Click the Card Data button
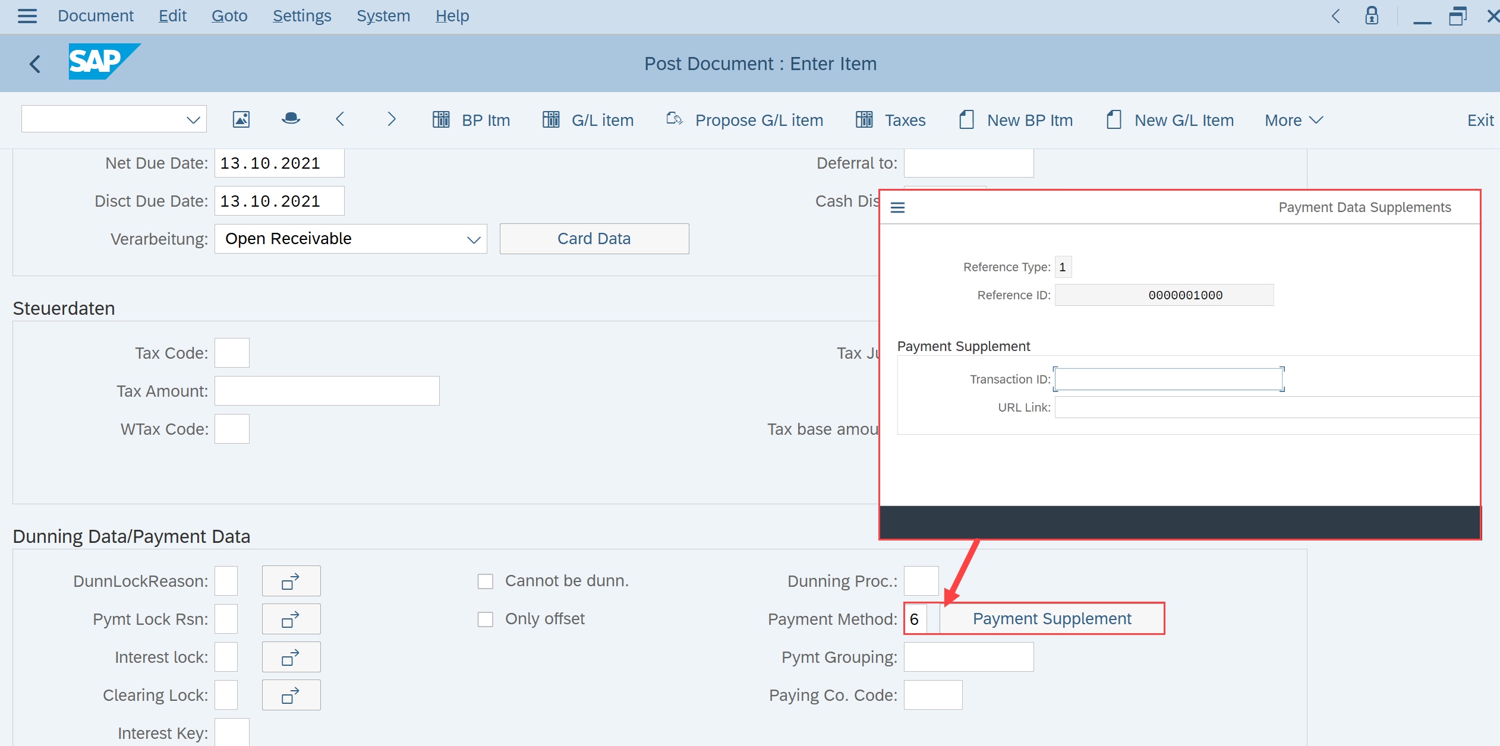 point(594,239)
